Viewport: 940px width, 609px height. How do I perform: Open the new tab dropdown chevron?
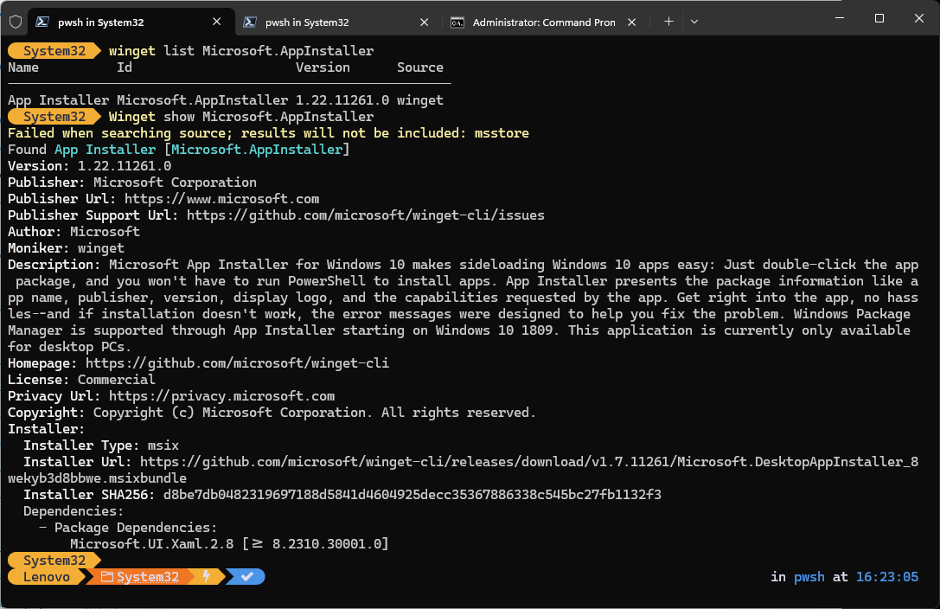point(694,20)
